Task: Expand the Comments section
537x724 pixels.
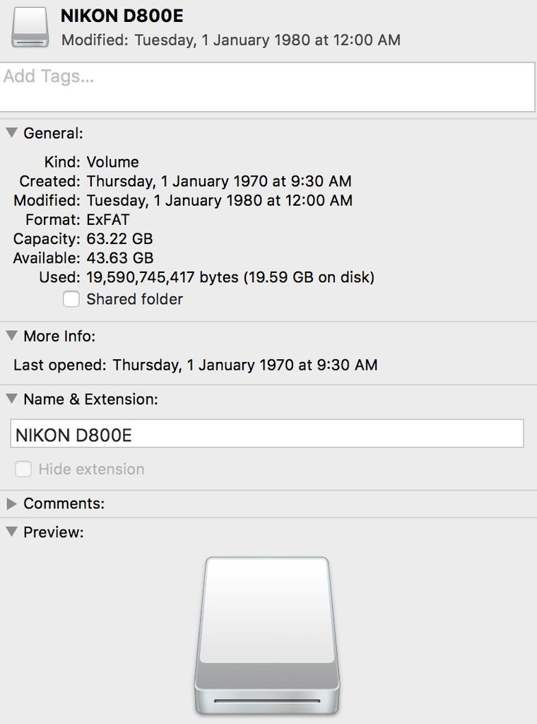Action: 11,503
